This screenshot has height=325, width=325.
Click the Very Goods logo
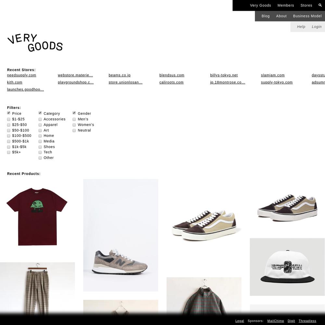coord(35,43)
